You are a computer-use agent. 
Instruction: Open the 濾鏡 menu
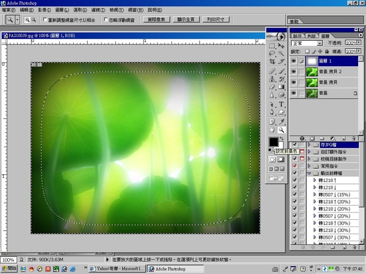pos(99,10)
